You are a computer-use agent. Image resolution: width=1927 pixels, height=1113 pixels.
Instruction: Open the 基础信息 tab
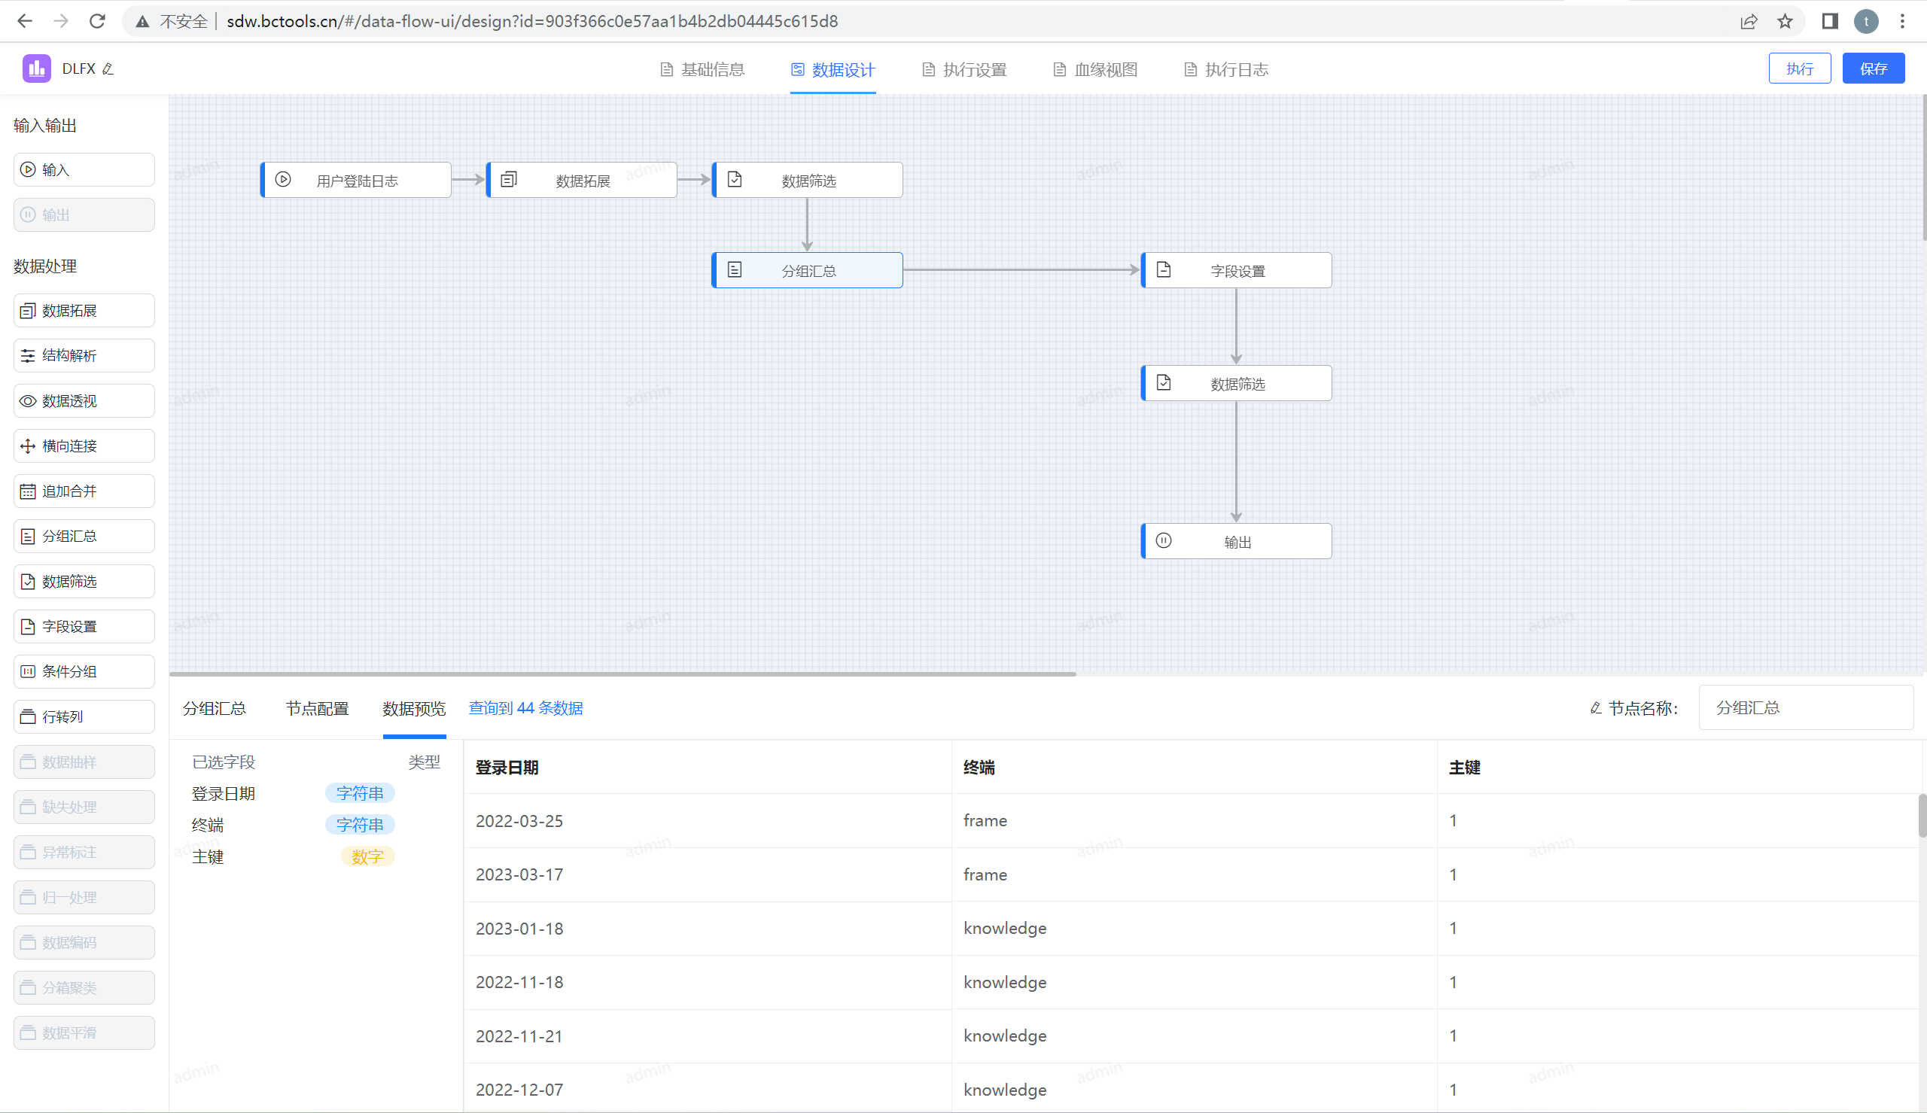702,69
